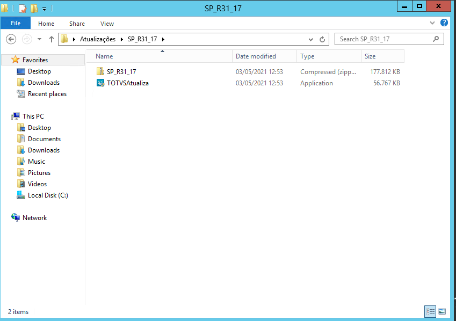Switch to Details view layout
The width and height of the screenshot is (456, 321).
430,312
